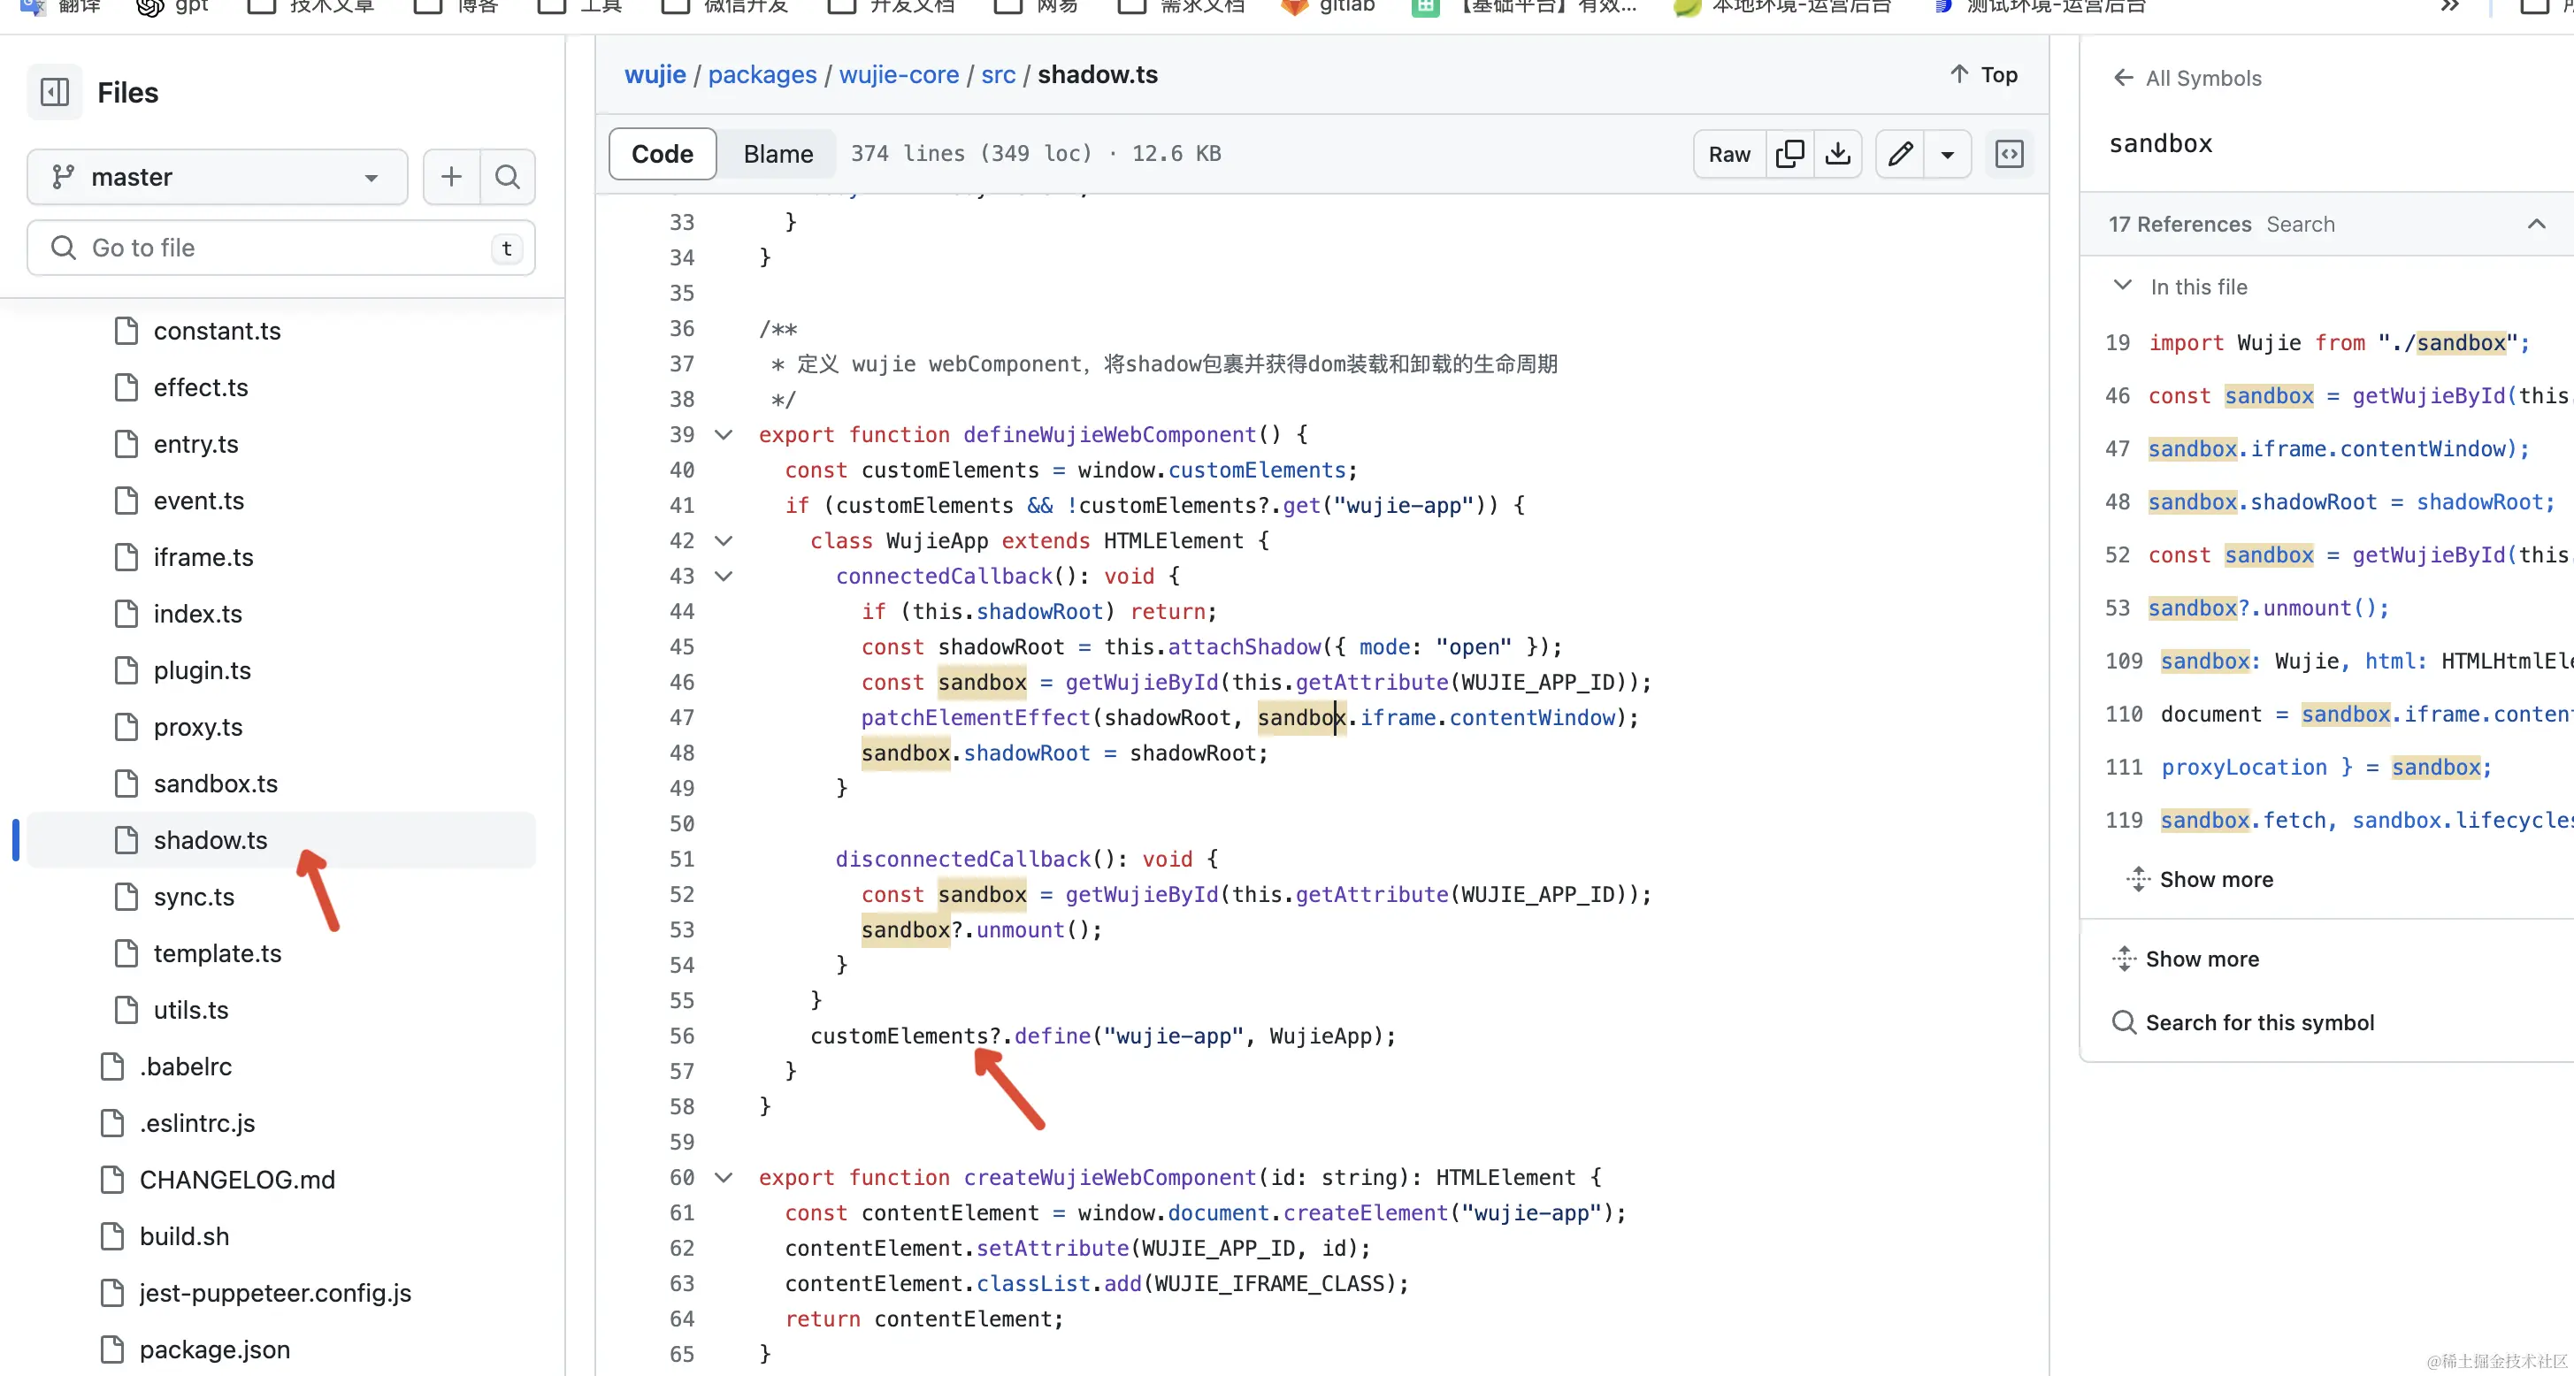
Task: Open sandbox.ts in the file tree
Action: tap(215, 784)
